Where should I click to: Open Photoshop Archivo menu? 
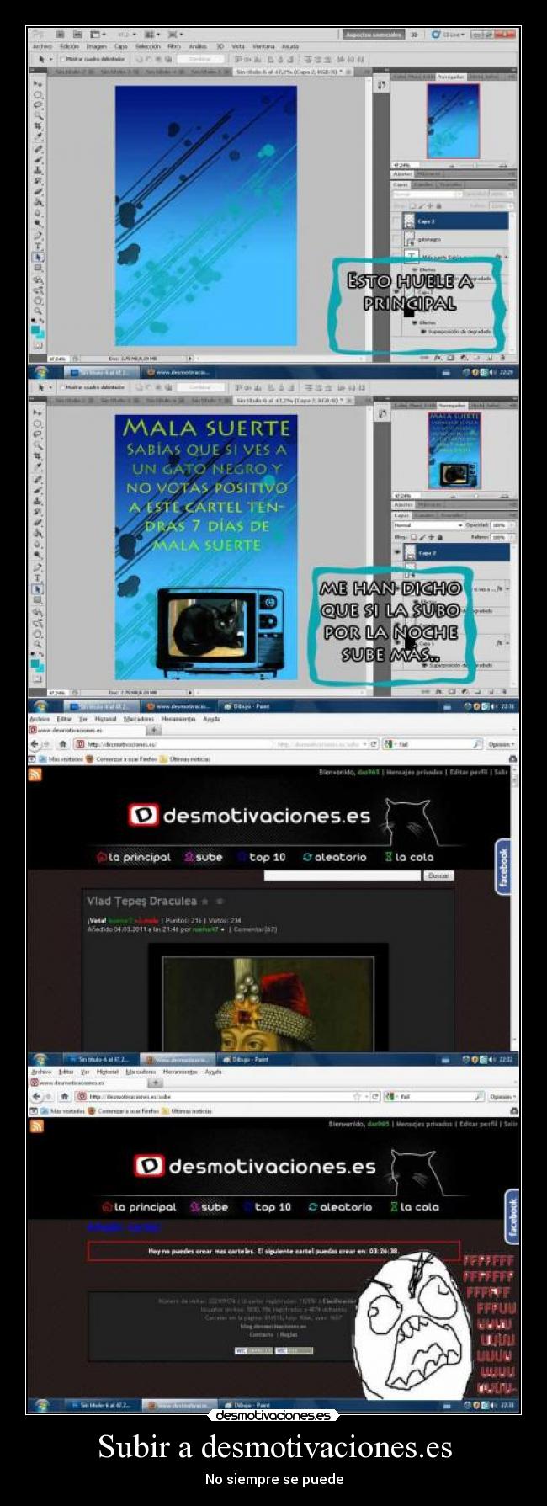[x=42, y=46]
